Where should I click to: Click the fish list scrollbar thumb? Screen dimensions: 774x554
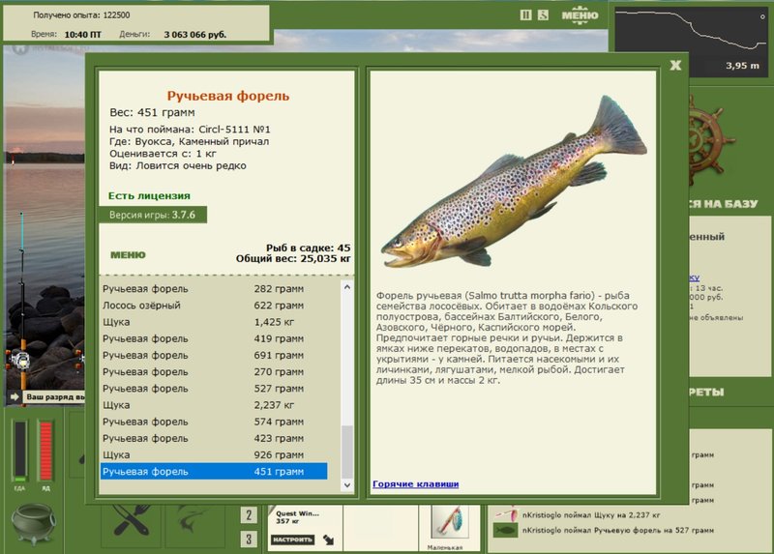347,452
